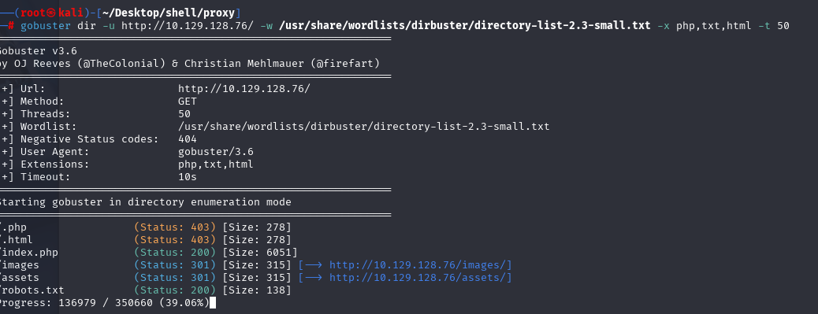The image size is (818, 314).
Task: Click the arrow before the images redirect URL
Action: [x=314, y=265]
